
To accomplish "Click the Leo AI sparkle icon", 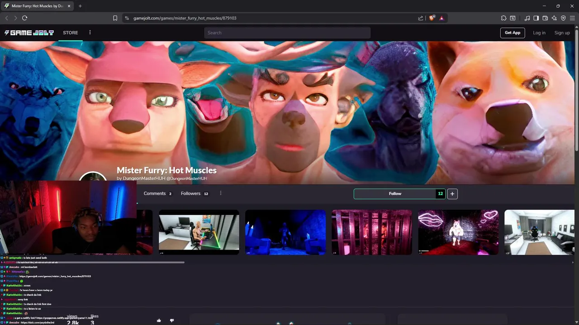I will [554, 18].
